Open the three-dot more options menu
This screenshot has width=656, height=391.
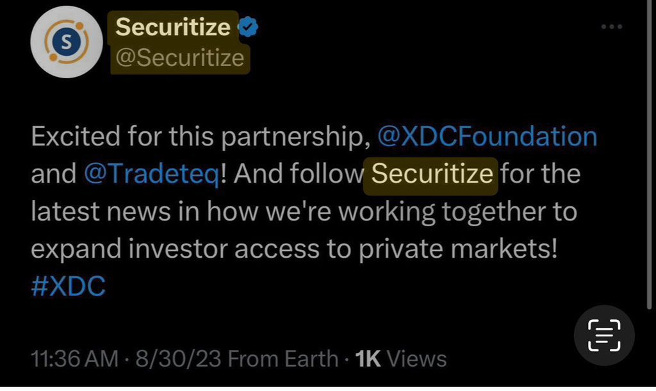pos(612,26)
